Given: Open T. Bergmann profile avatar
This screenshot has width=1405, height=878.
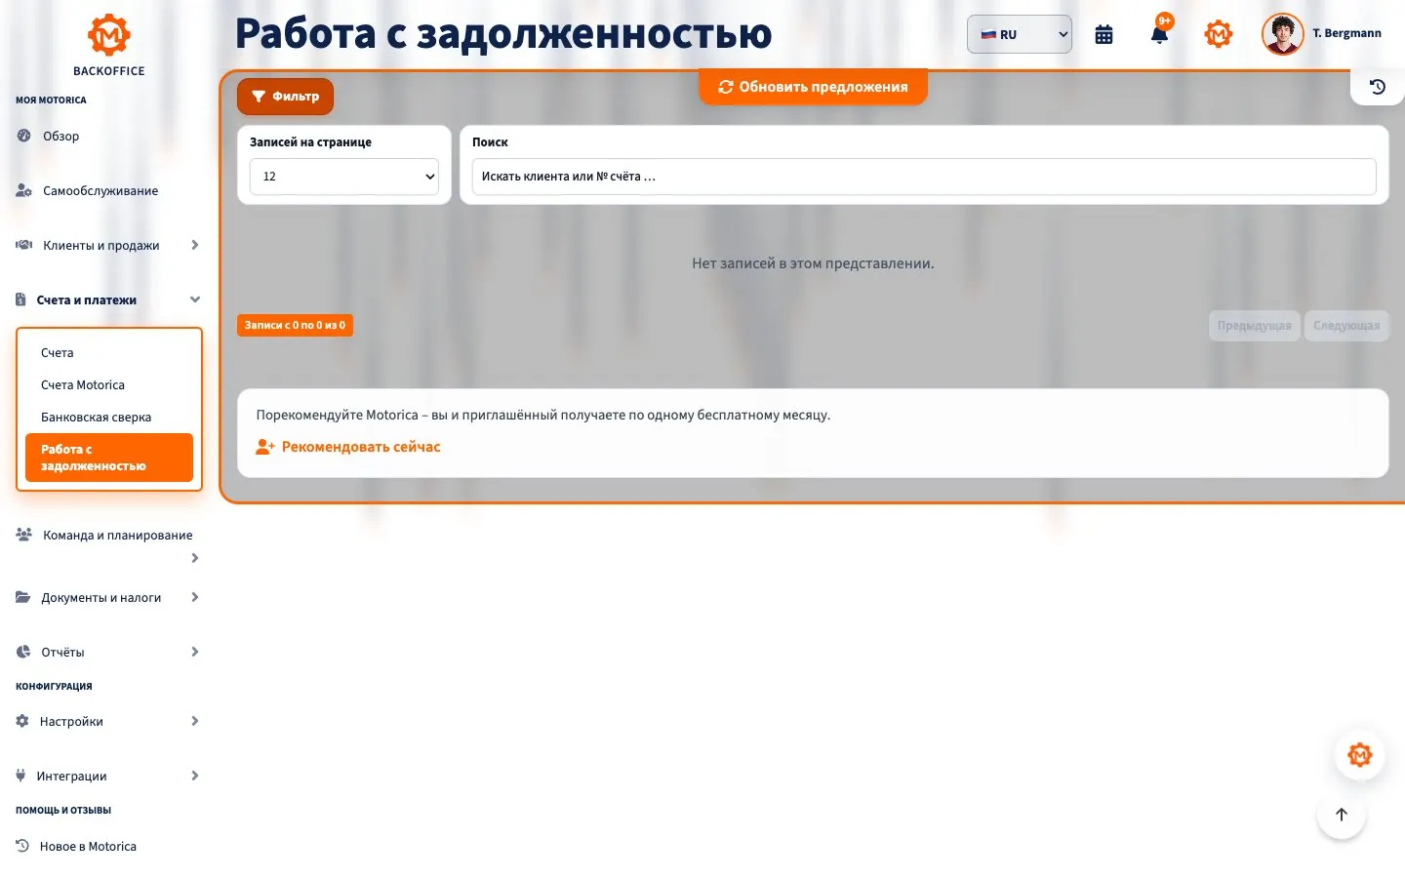Looking at the screenshot, I should tap(1282, 34).
